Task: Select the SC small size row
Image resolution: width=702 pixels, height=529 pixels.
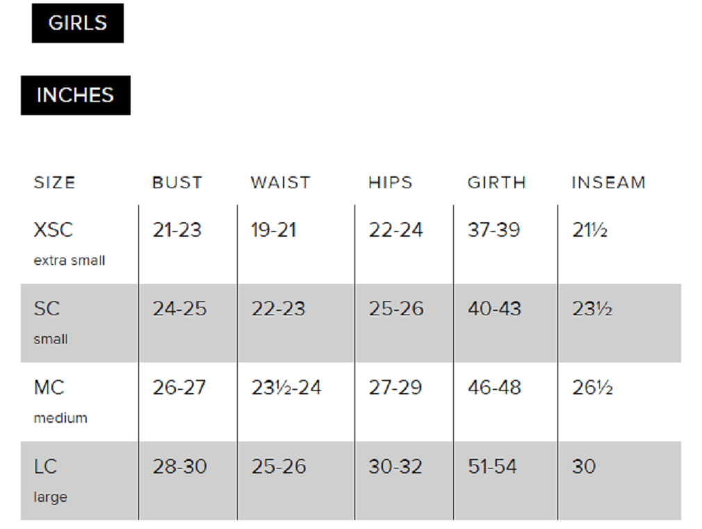Action: click(47, 308)
